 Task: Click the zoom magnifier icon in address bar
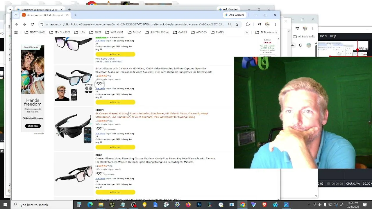(x=230, y=24)
